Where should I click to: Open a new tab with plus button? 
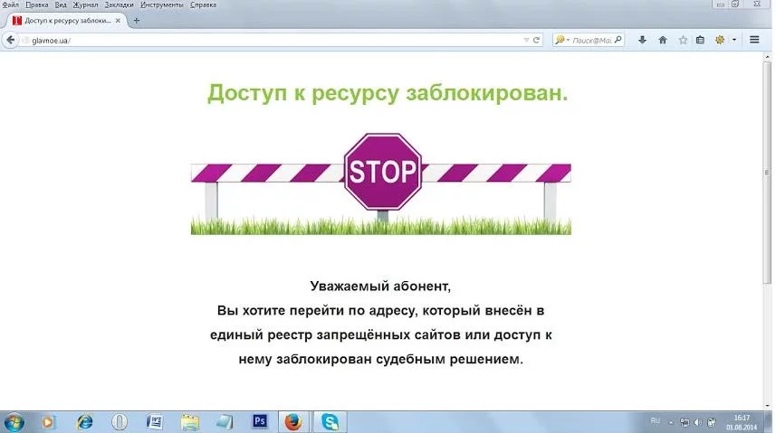coord(137,21)
